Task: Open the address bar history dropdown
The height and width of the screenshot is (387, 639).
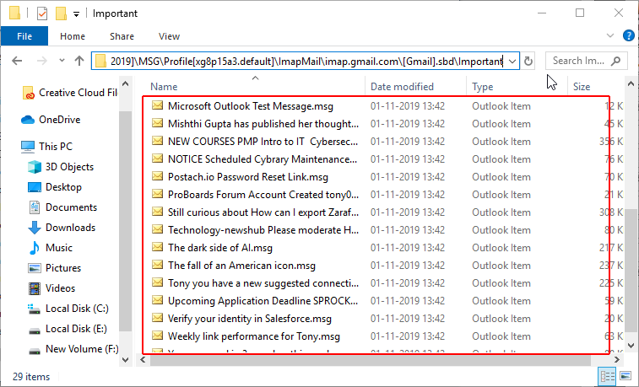Action: (x=512, y=61)
